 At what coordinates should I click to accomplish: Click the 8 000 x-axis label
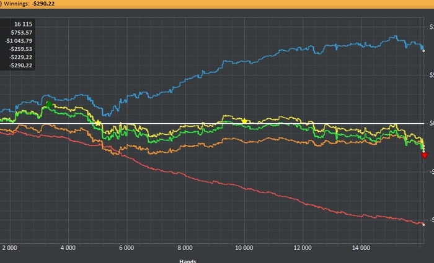185,248
